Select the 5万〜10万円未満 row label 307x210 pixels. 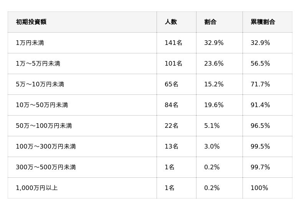pyautogui.click(x=40, y=84)
